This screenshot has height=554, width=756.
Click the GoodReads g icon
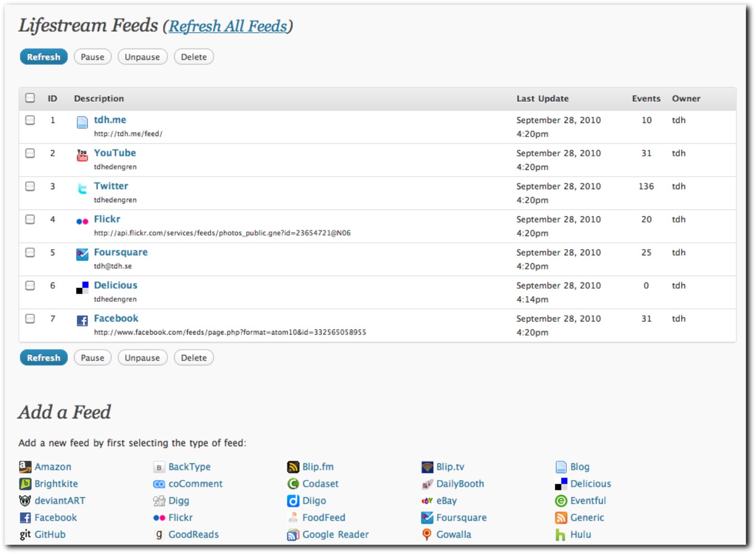point(159,534)
